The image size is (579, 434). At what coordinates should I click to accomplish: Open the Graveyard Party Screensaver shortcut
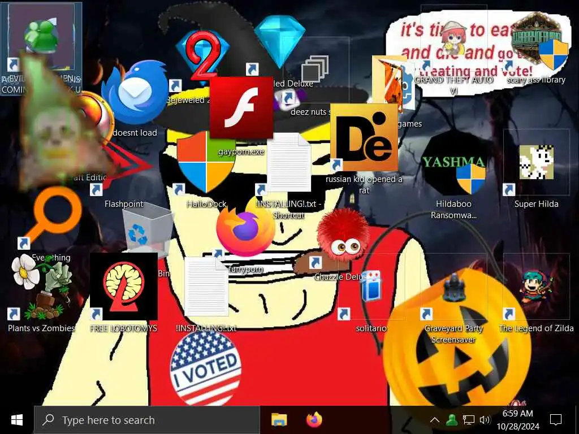(454, 288)
